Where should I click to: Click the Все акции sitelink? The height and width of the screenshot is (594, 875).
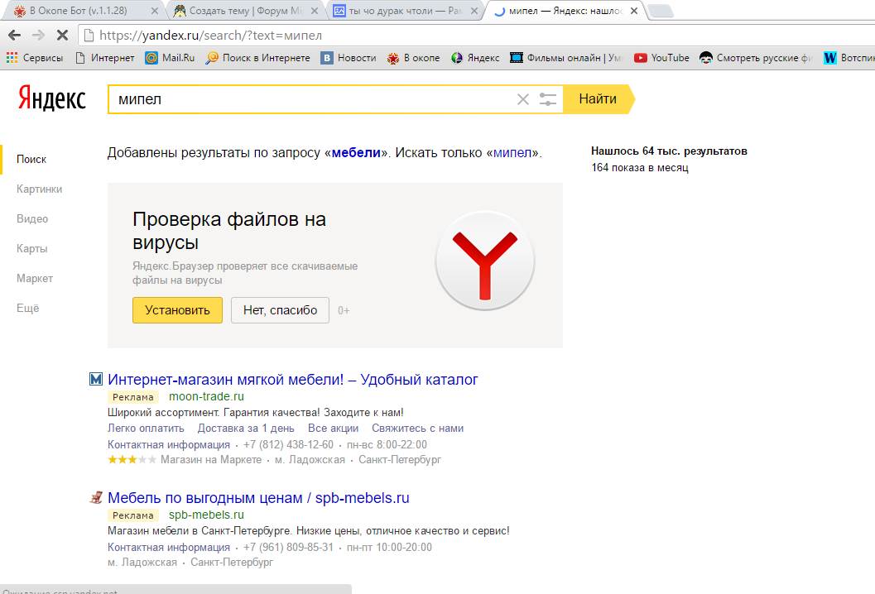click(333, 429)
